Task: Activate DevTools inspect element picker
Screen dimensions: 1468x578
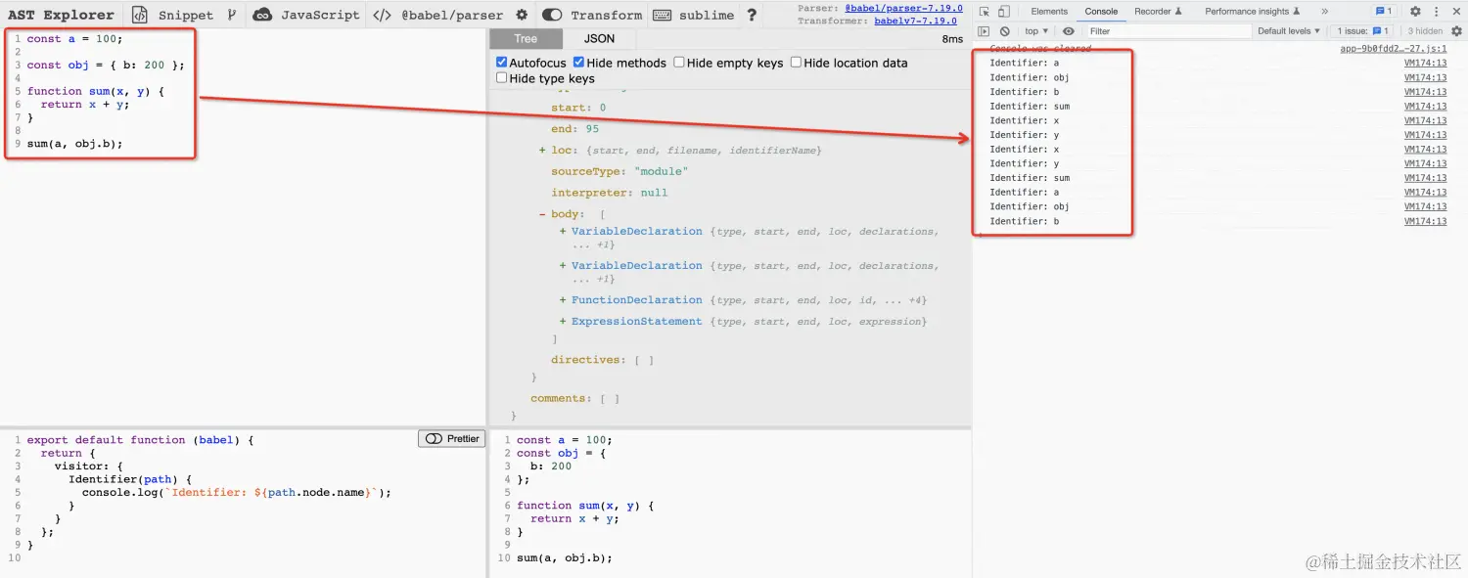Action: 985,12
